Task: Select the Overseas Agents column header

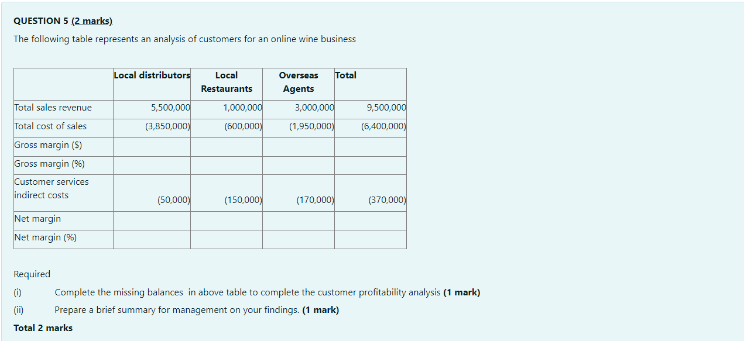Action: [x=299, y=82]
